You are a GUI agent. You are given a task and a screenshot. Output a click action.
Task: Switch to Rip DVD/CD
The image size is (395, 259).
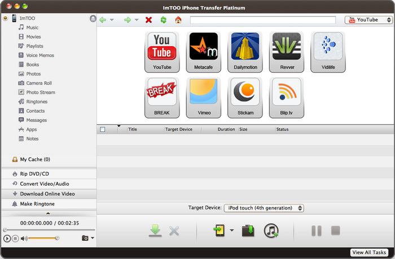pos(49,174)
